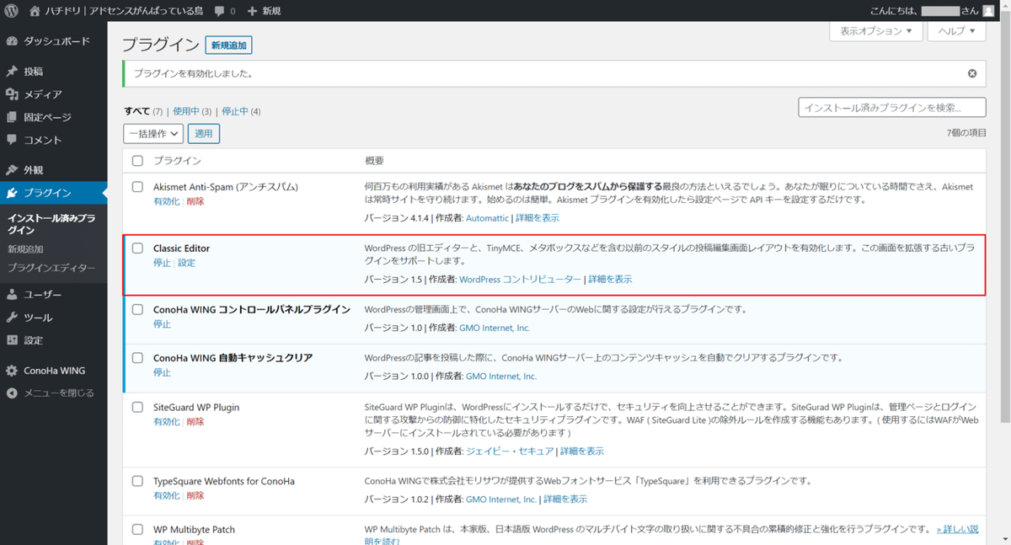Click the 適用 apply button

click(x=203, y=133)
